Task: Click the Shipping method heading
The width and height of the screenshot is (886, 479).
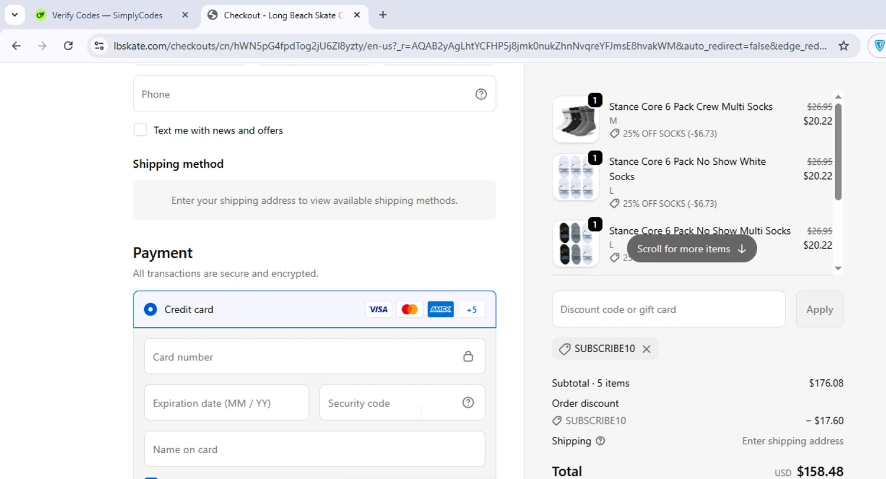Action: pyautogui.click(x=178, y=164)
